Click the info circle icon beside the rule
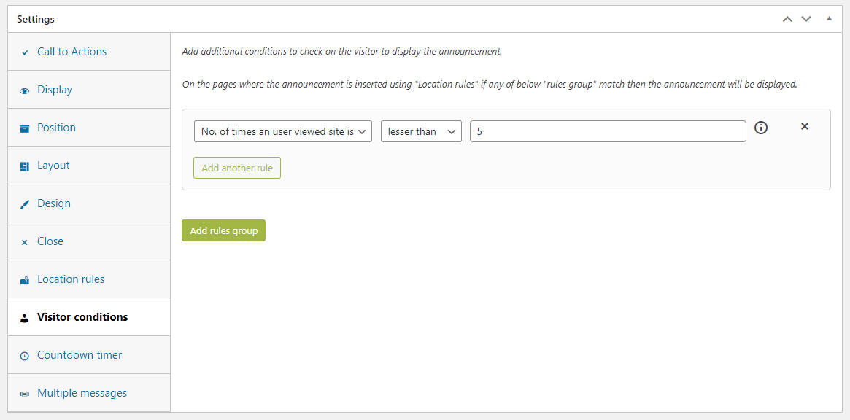850x420 pixels. [761, 128]
